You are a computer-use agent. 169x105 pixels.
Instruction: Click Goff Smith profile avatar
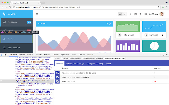pyautogui.click(x=162, y=14)
